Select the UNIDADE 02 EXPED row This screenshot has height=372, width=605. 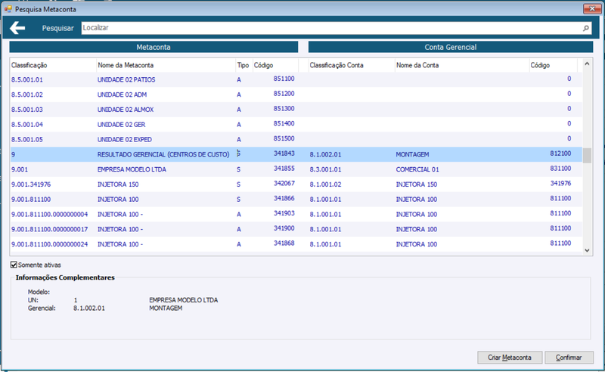click(296, 139)
